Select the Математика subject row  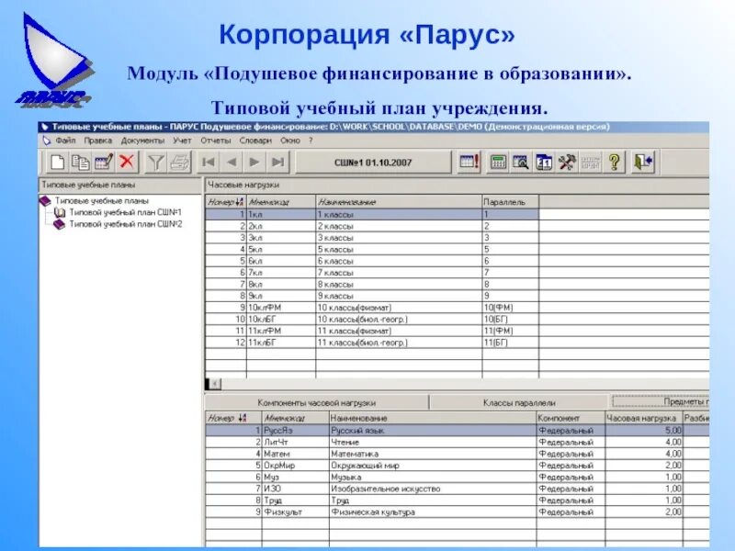[457, 454]
